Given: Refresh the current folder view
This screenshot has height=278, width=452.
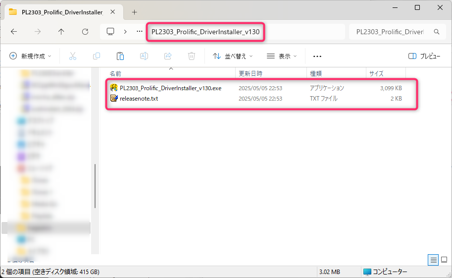Looking at the screenshot, I should 85,32.
